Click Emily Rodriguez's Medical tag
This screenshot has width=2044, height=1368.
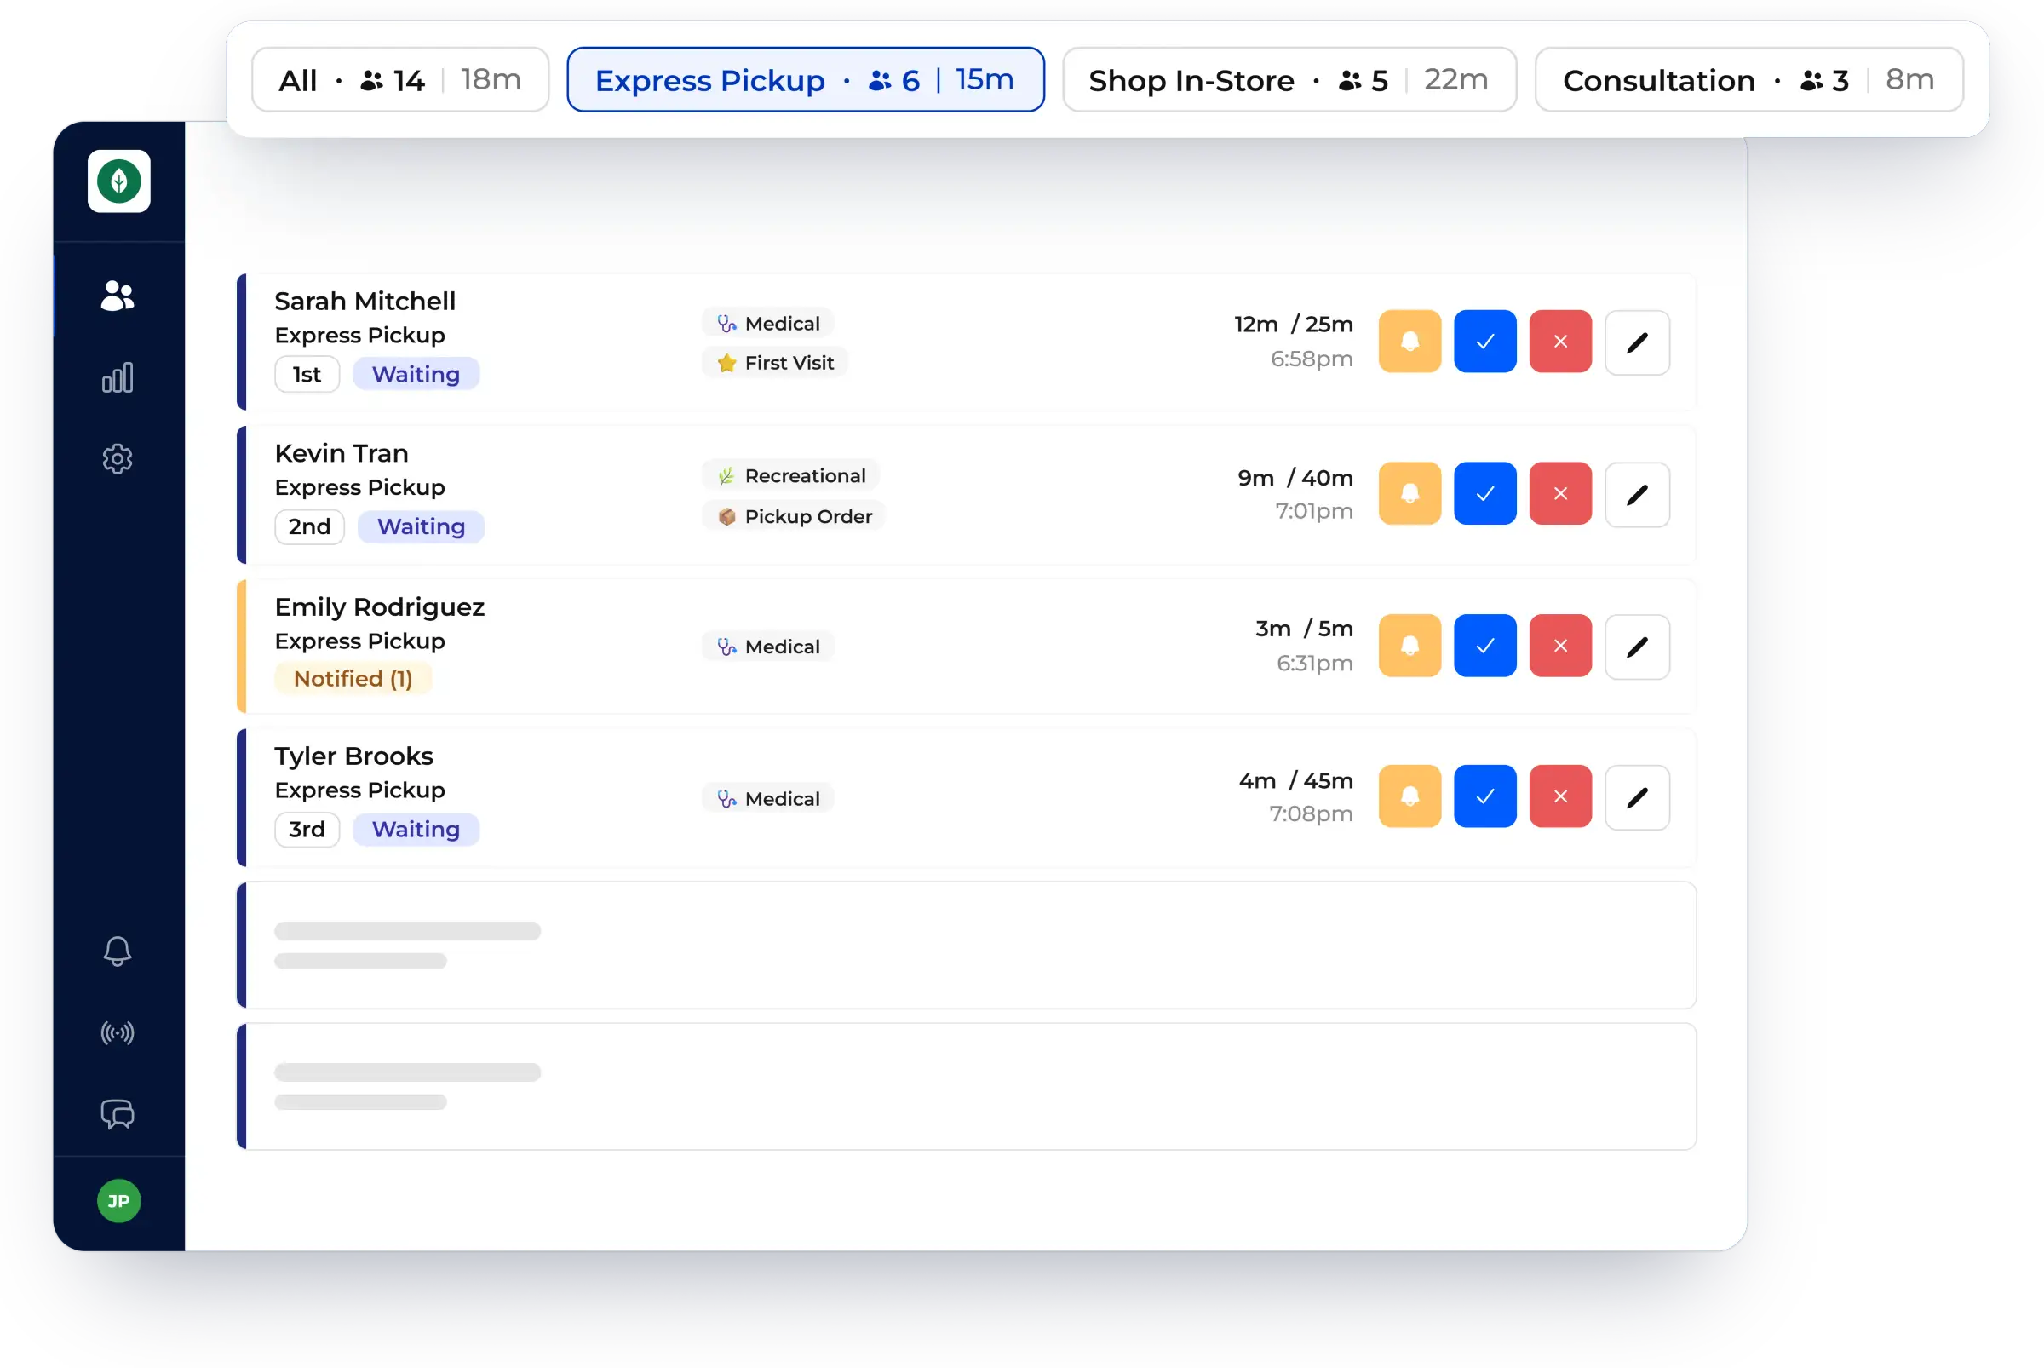click(767, 647)
